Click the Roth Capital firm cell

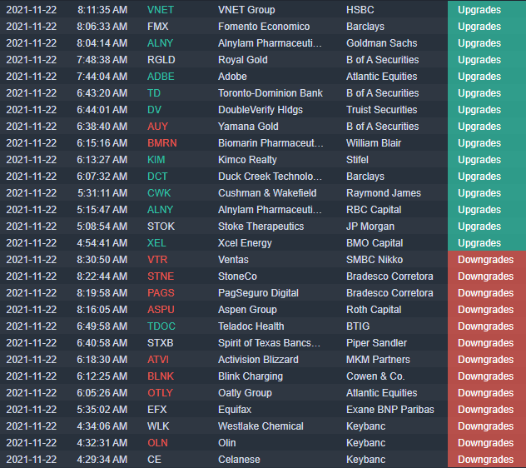374,310
